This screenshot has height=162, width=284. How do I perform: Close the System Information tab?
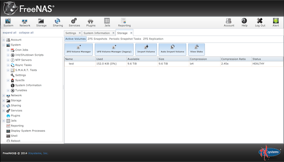tap(113, 33)
